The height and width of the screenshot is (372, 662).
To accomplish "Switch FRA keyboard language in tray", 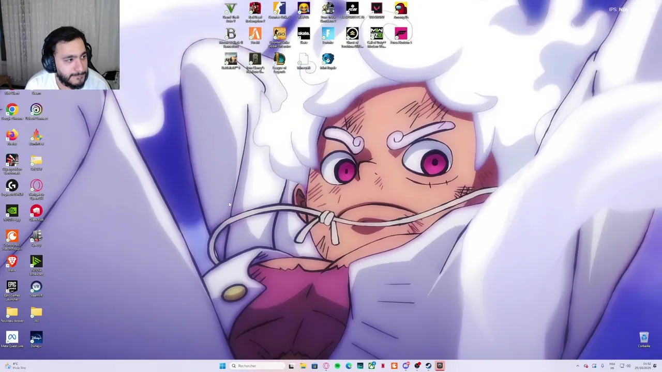I will (612, 366).
